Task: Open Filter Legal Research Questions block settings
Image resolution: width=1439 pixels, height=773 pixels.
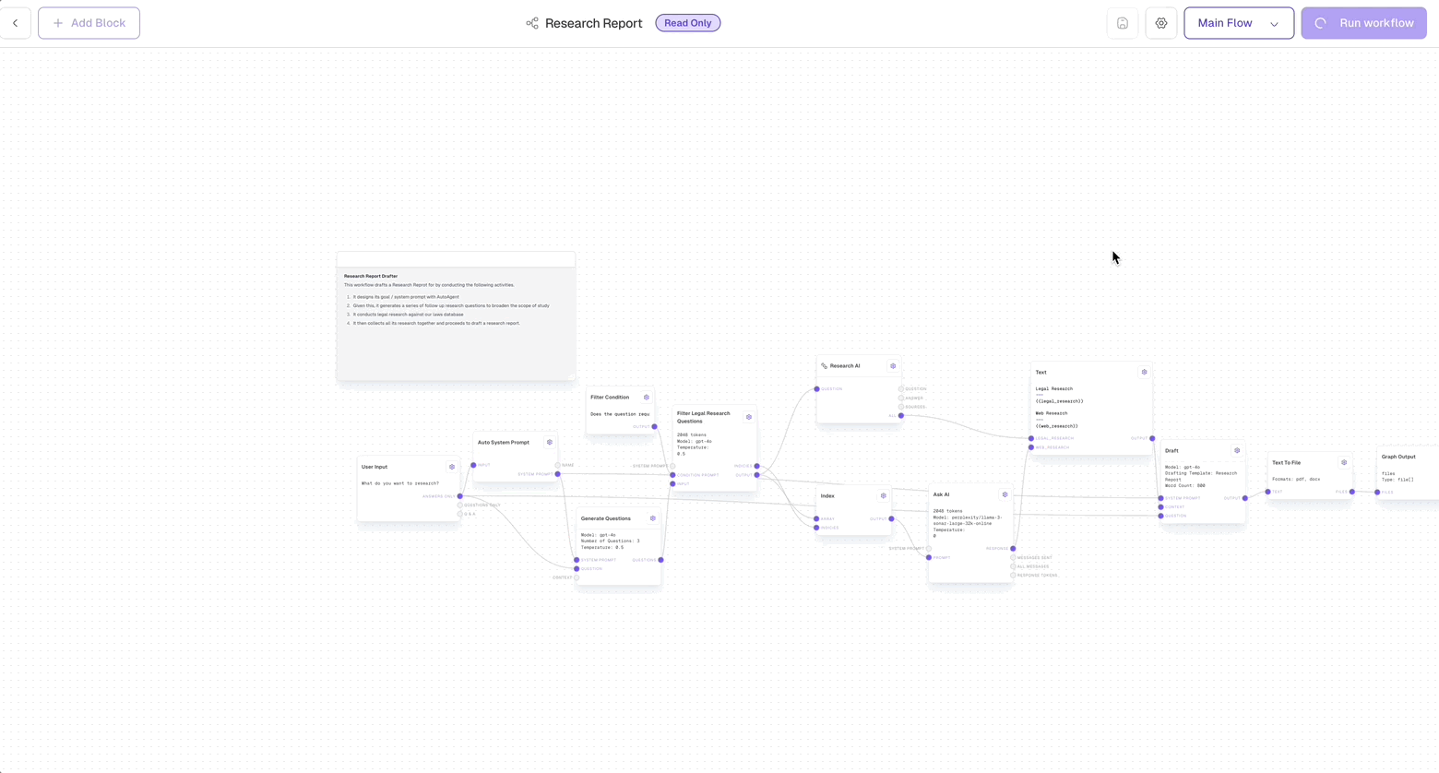Action: [x=749, y=417]
